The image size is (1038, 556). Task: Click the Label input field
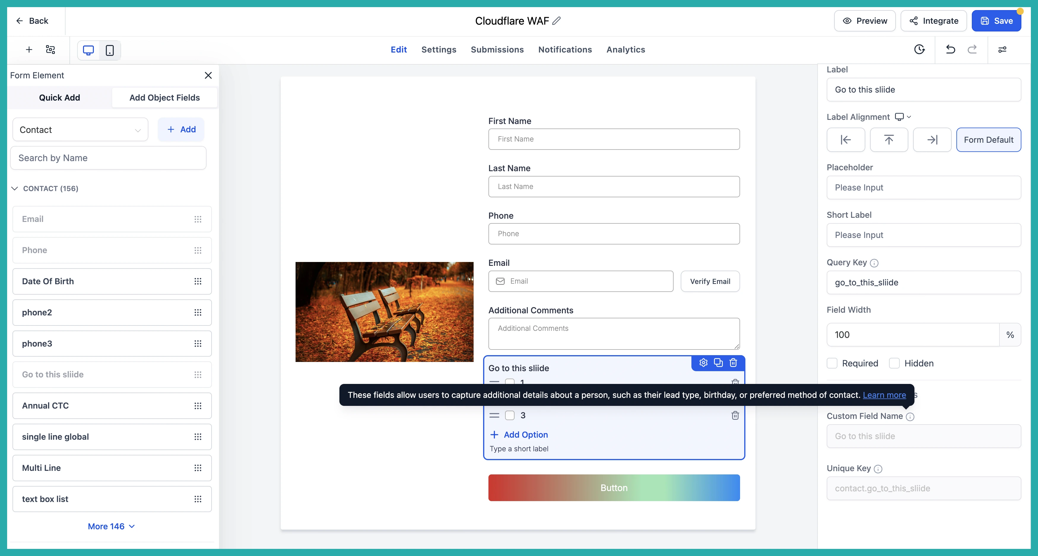point(923,89)
